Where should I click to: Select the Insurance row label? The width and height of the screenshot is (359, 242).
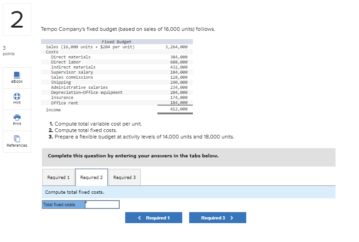click(x=62, y=98)
